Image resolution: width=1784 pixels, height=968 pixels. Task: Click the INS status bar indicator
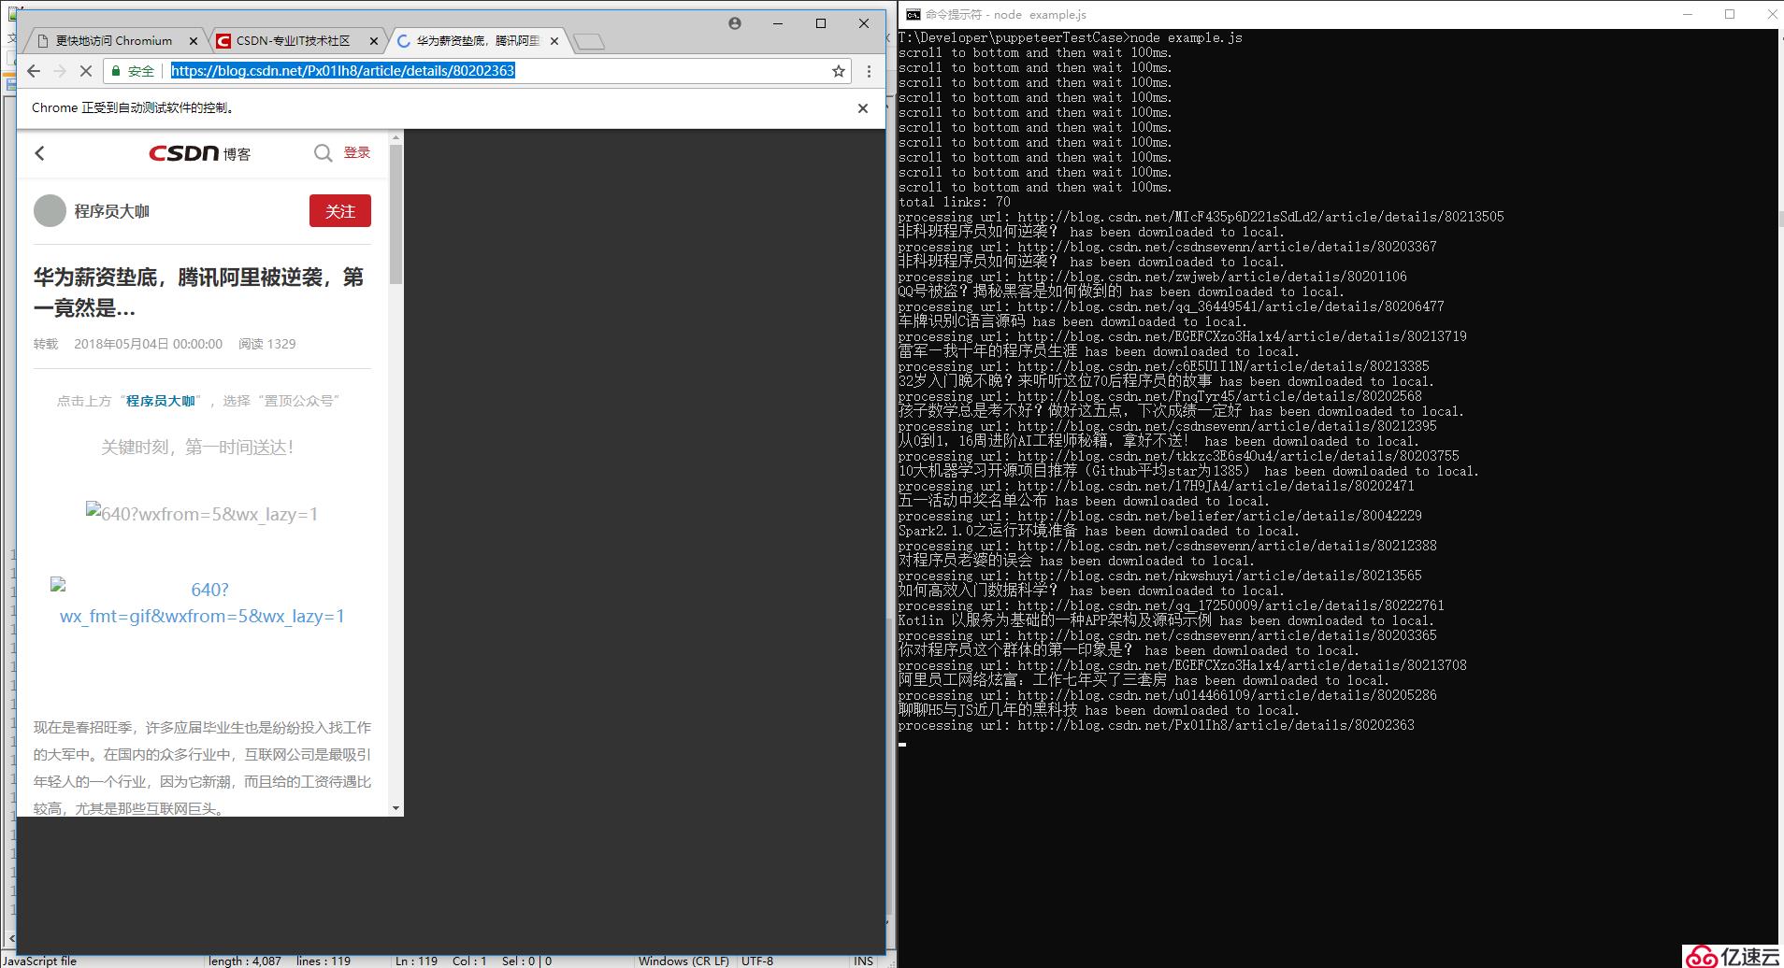pyautogui.click(x=863, y=961)
